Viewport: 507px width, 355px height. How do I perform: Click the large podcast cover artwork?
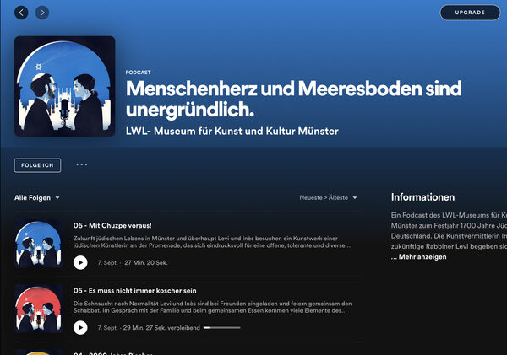(65, 86)
